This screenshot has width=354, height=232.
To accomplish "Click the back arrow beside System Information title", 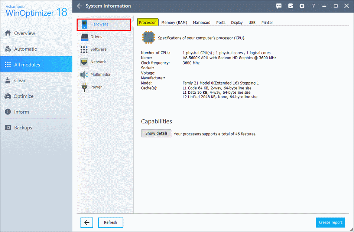I will pos(79,6).
